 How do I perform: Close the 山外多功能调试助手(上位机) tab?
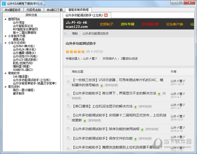pyautogui.click(x=106, y=15)
